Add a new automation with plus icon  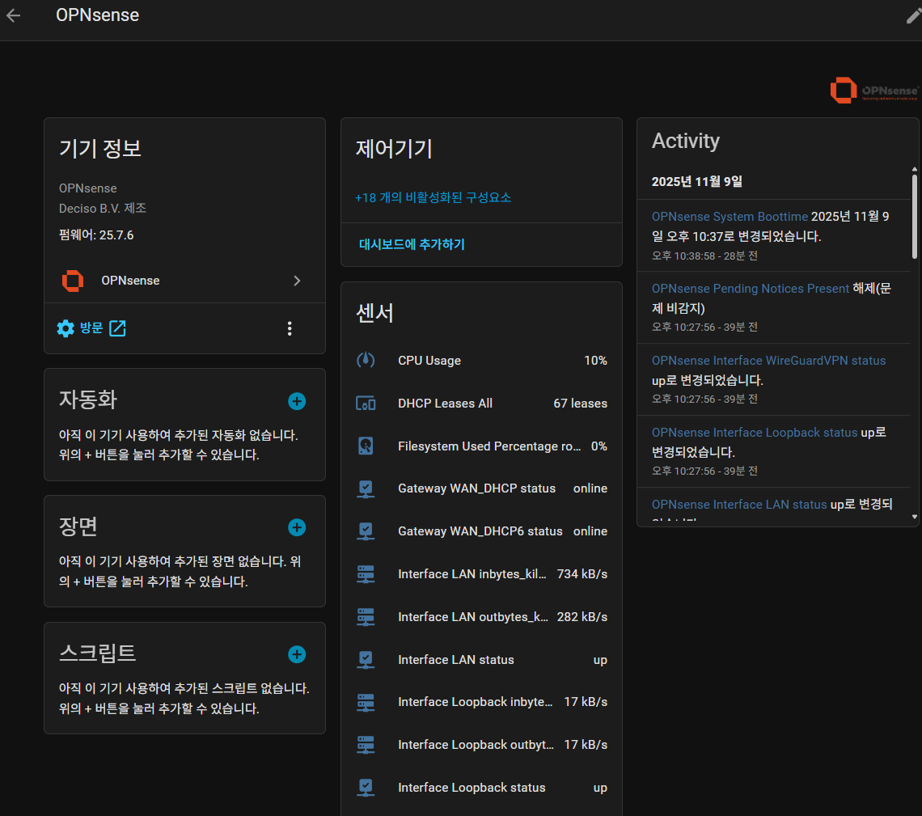[x=297, y=401]
